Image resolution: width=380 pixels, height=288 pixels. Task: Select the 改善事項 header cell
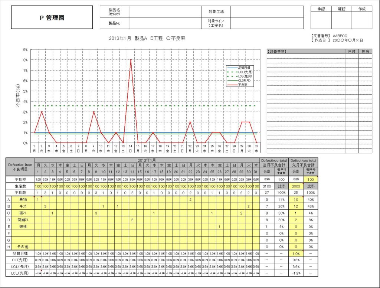click(306, 51)
